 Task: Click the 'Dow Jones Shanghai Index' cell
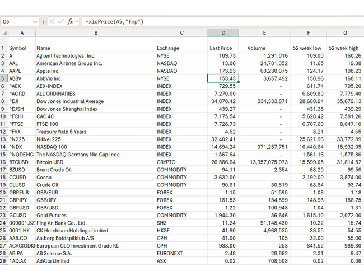(x=96, y=109)
